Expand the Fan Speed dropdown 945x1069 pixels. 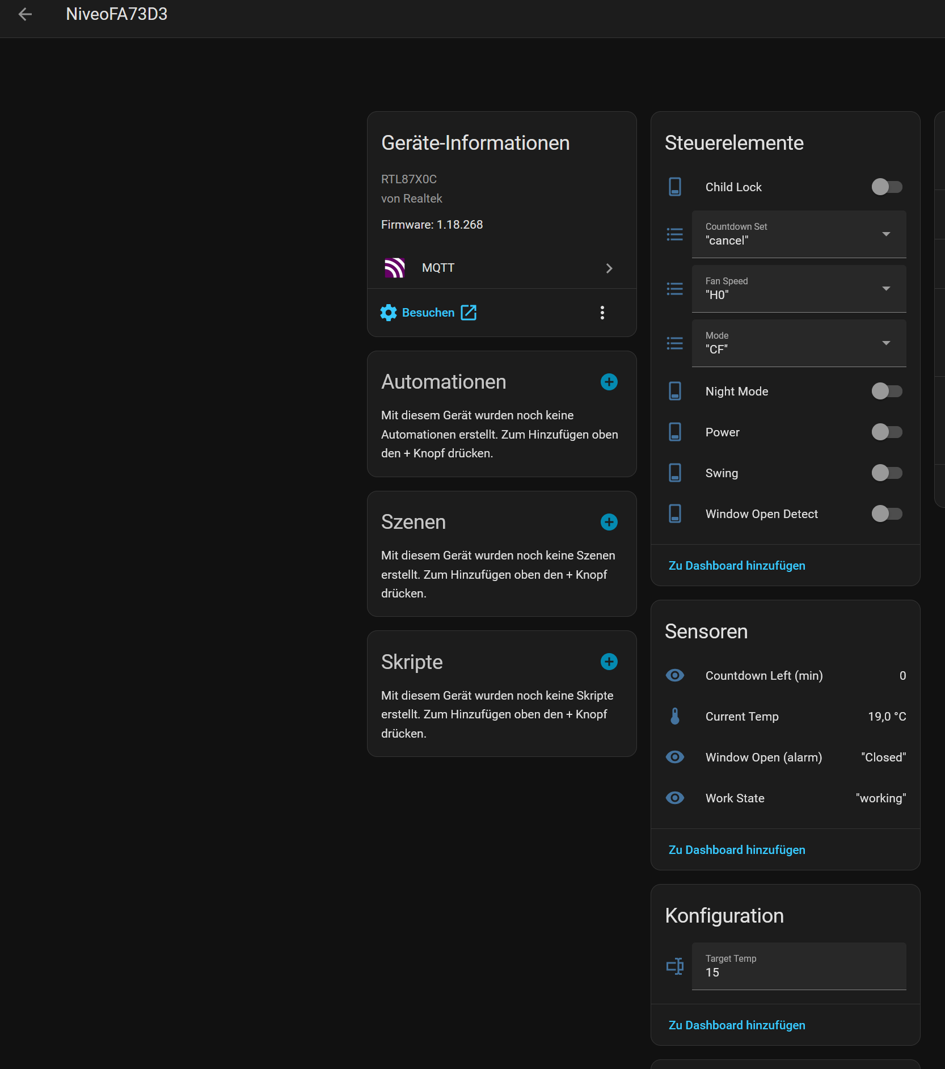tap(798, 289)
